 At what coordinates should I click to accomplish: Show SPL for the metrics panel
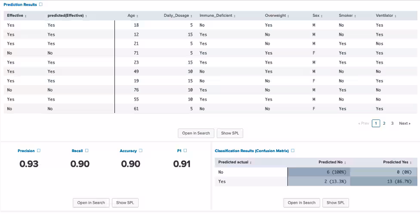[x=125, y=203]
